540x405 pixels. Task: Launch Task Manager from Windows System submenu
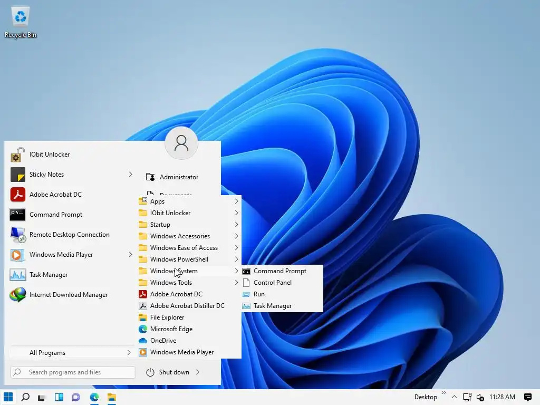pos(283,306)
